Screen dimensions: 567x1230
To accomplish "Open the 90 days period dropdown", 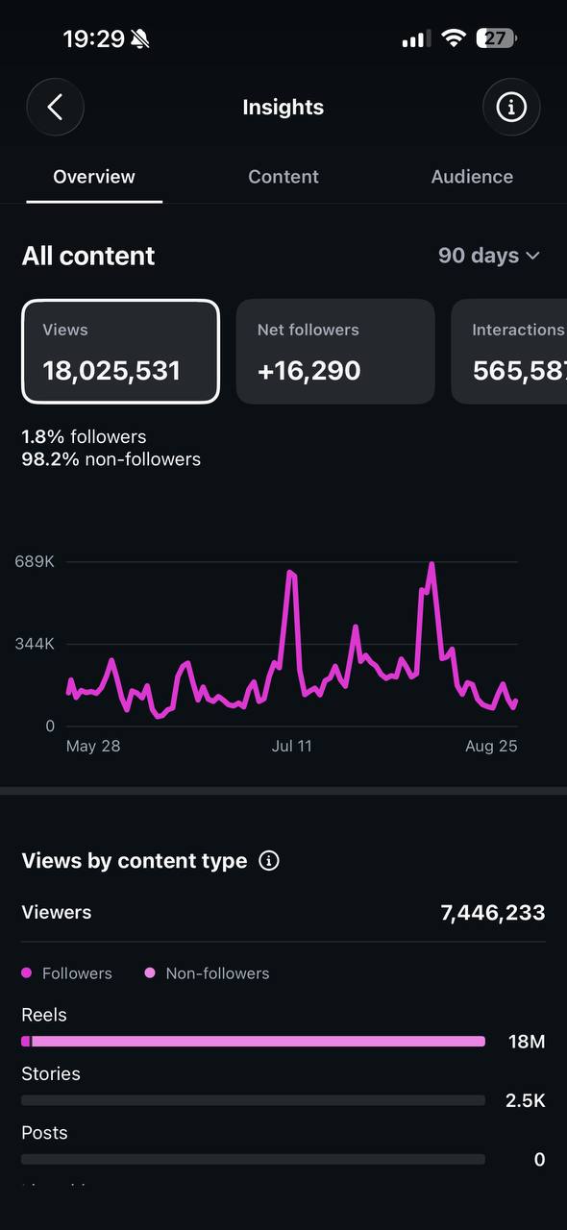I will tap(488, 256).
